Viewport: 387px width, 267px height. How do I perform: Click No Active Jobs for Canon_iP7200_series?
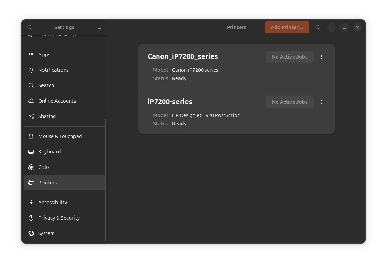[x=289, y=57]
